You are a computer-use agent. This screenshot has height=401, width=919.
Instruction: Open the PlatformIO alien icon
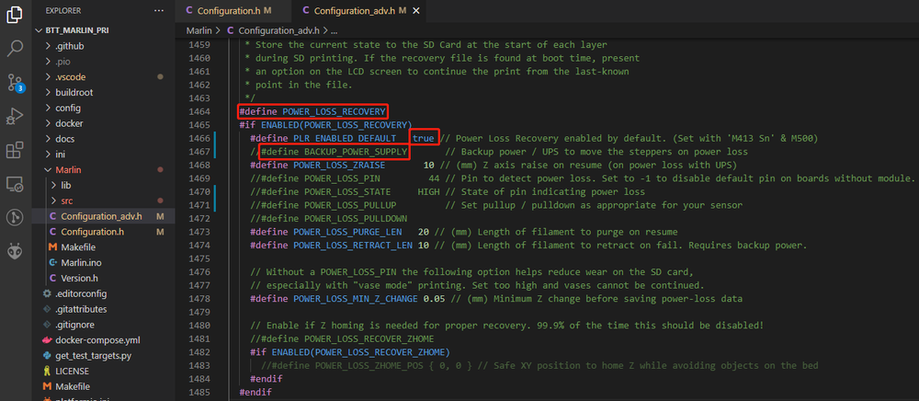tap(15, 250)
